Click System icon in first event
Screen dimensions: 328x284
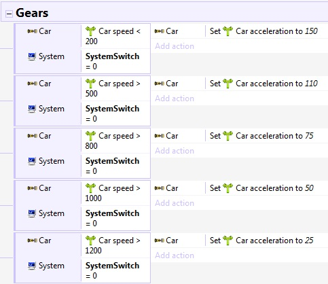click(x=32, y=56)
